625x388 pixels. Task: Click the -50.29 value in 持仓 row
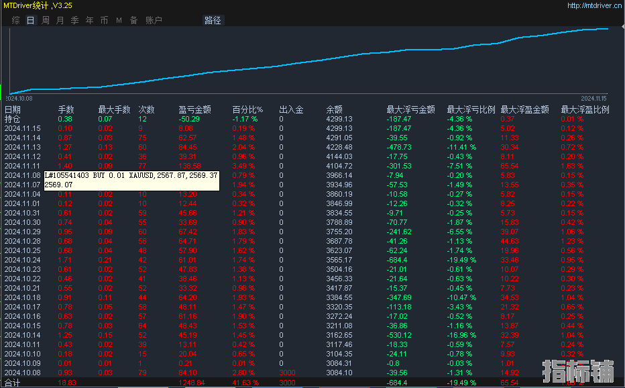click(x=189, y=119)
